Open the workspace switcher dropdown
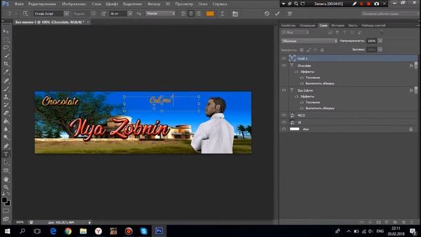The width and height of the screenshot is (421, 237). point(391,14)
